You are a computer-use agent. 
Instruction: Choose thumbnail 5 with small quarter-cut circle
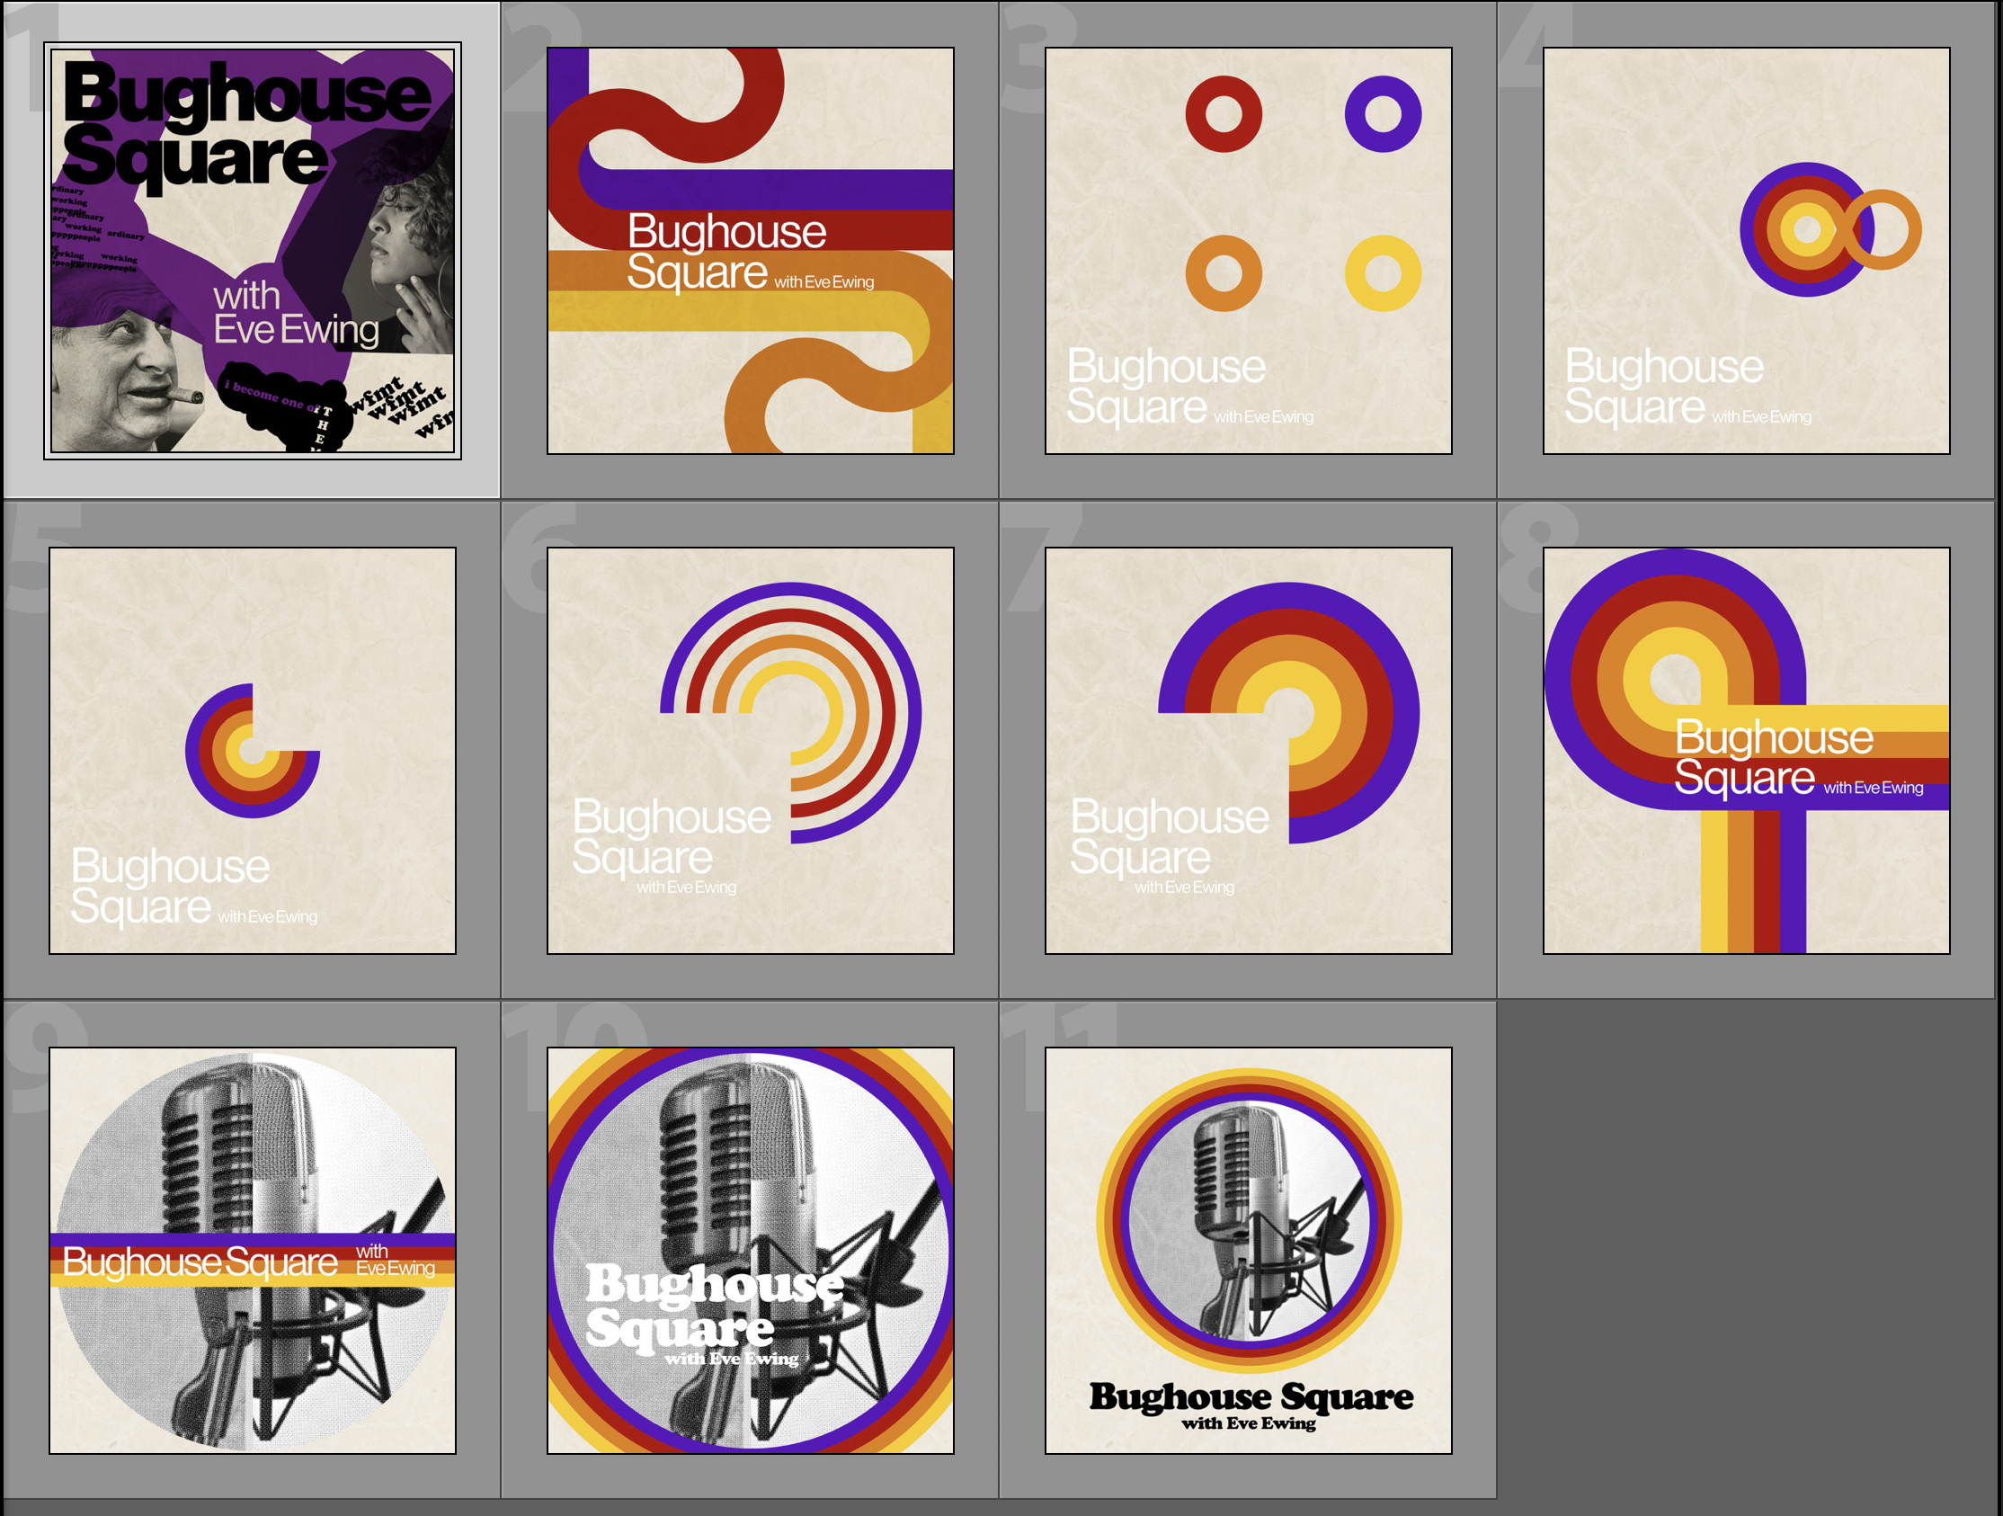pos(253,751)
